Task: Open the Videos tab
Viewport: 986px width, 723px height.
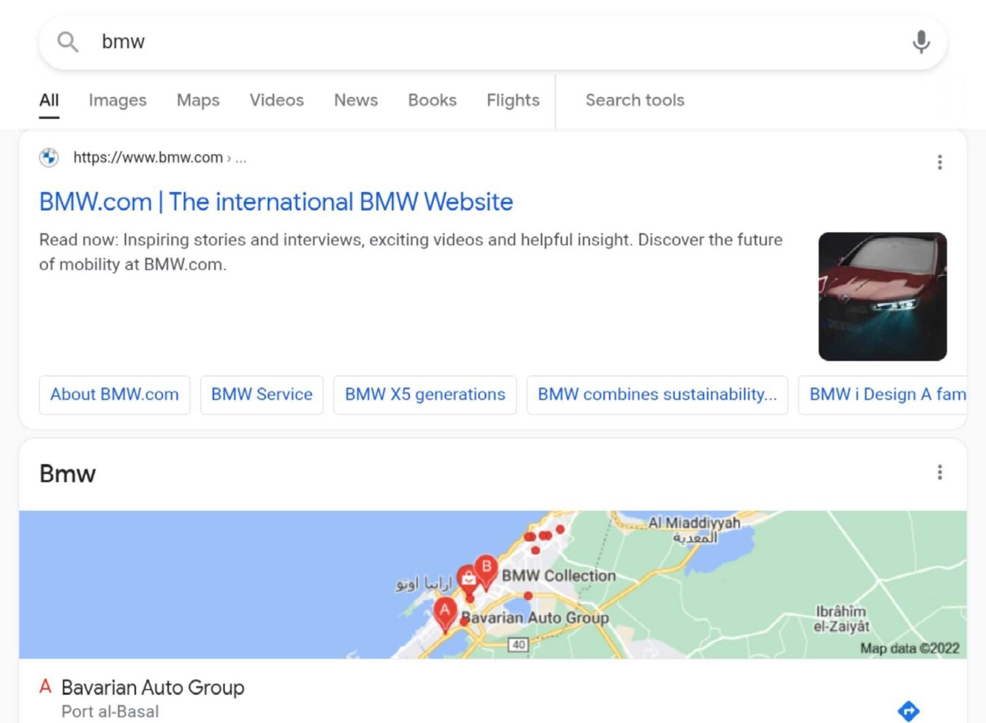Action: (x=276, y=101)
